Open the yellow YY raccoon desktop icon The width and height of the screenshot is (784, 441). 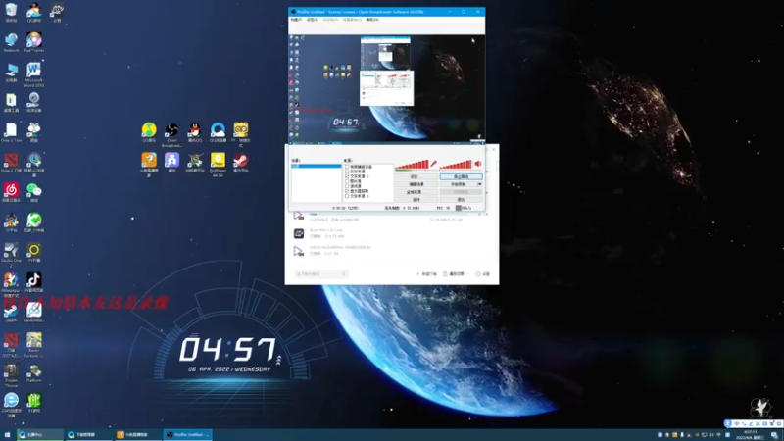point(241,134)
